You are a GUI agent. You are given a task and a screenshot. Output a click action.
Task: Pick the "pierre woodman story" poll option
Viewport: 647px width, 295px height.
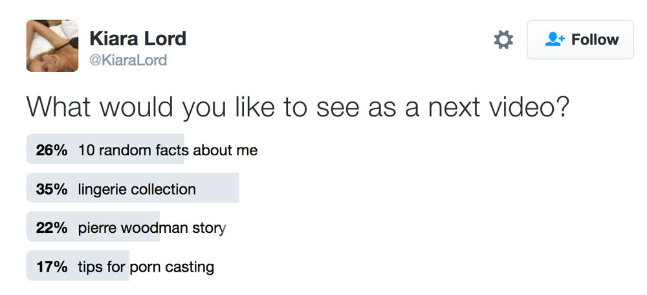click(152, 228)
